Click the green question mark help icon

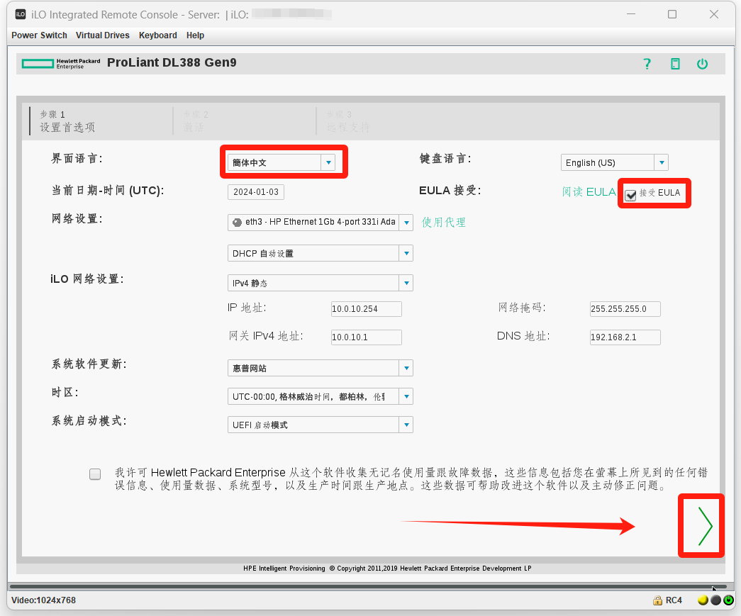[x=647, y=64]
